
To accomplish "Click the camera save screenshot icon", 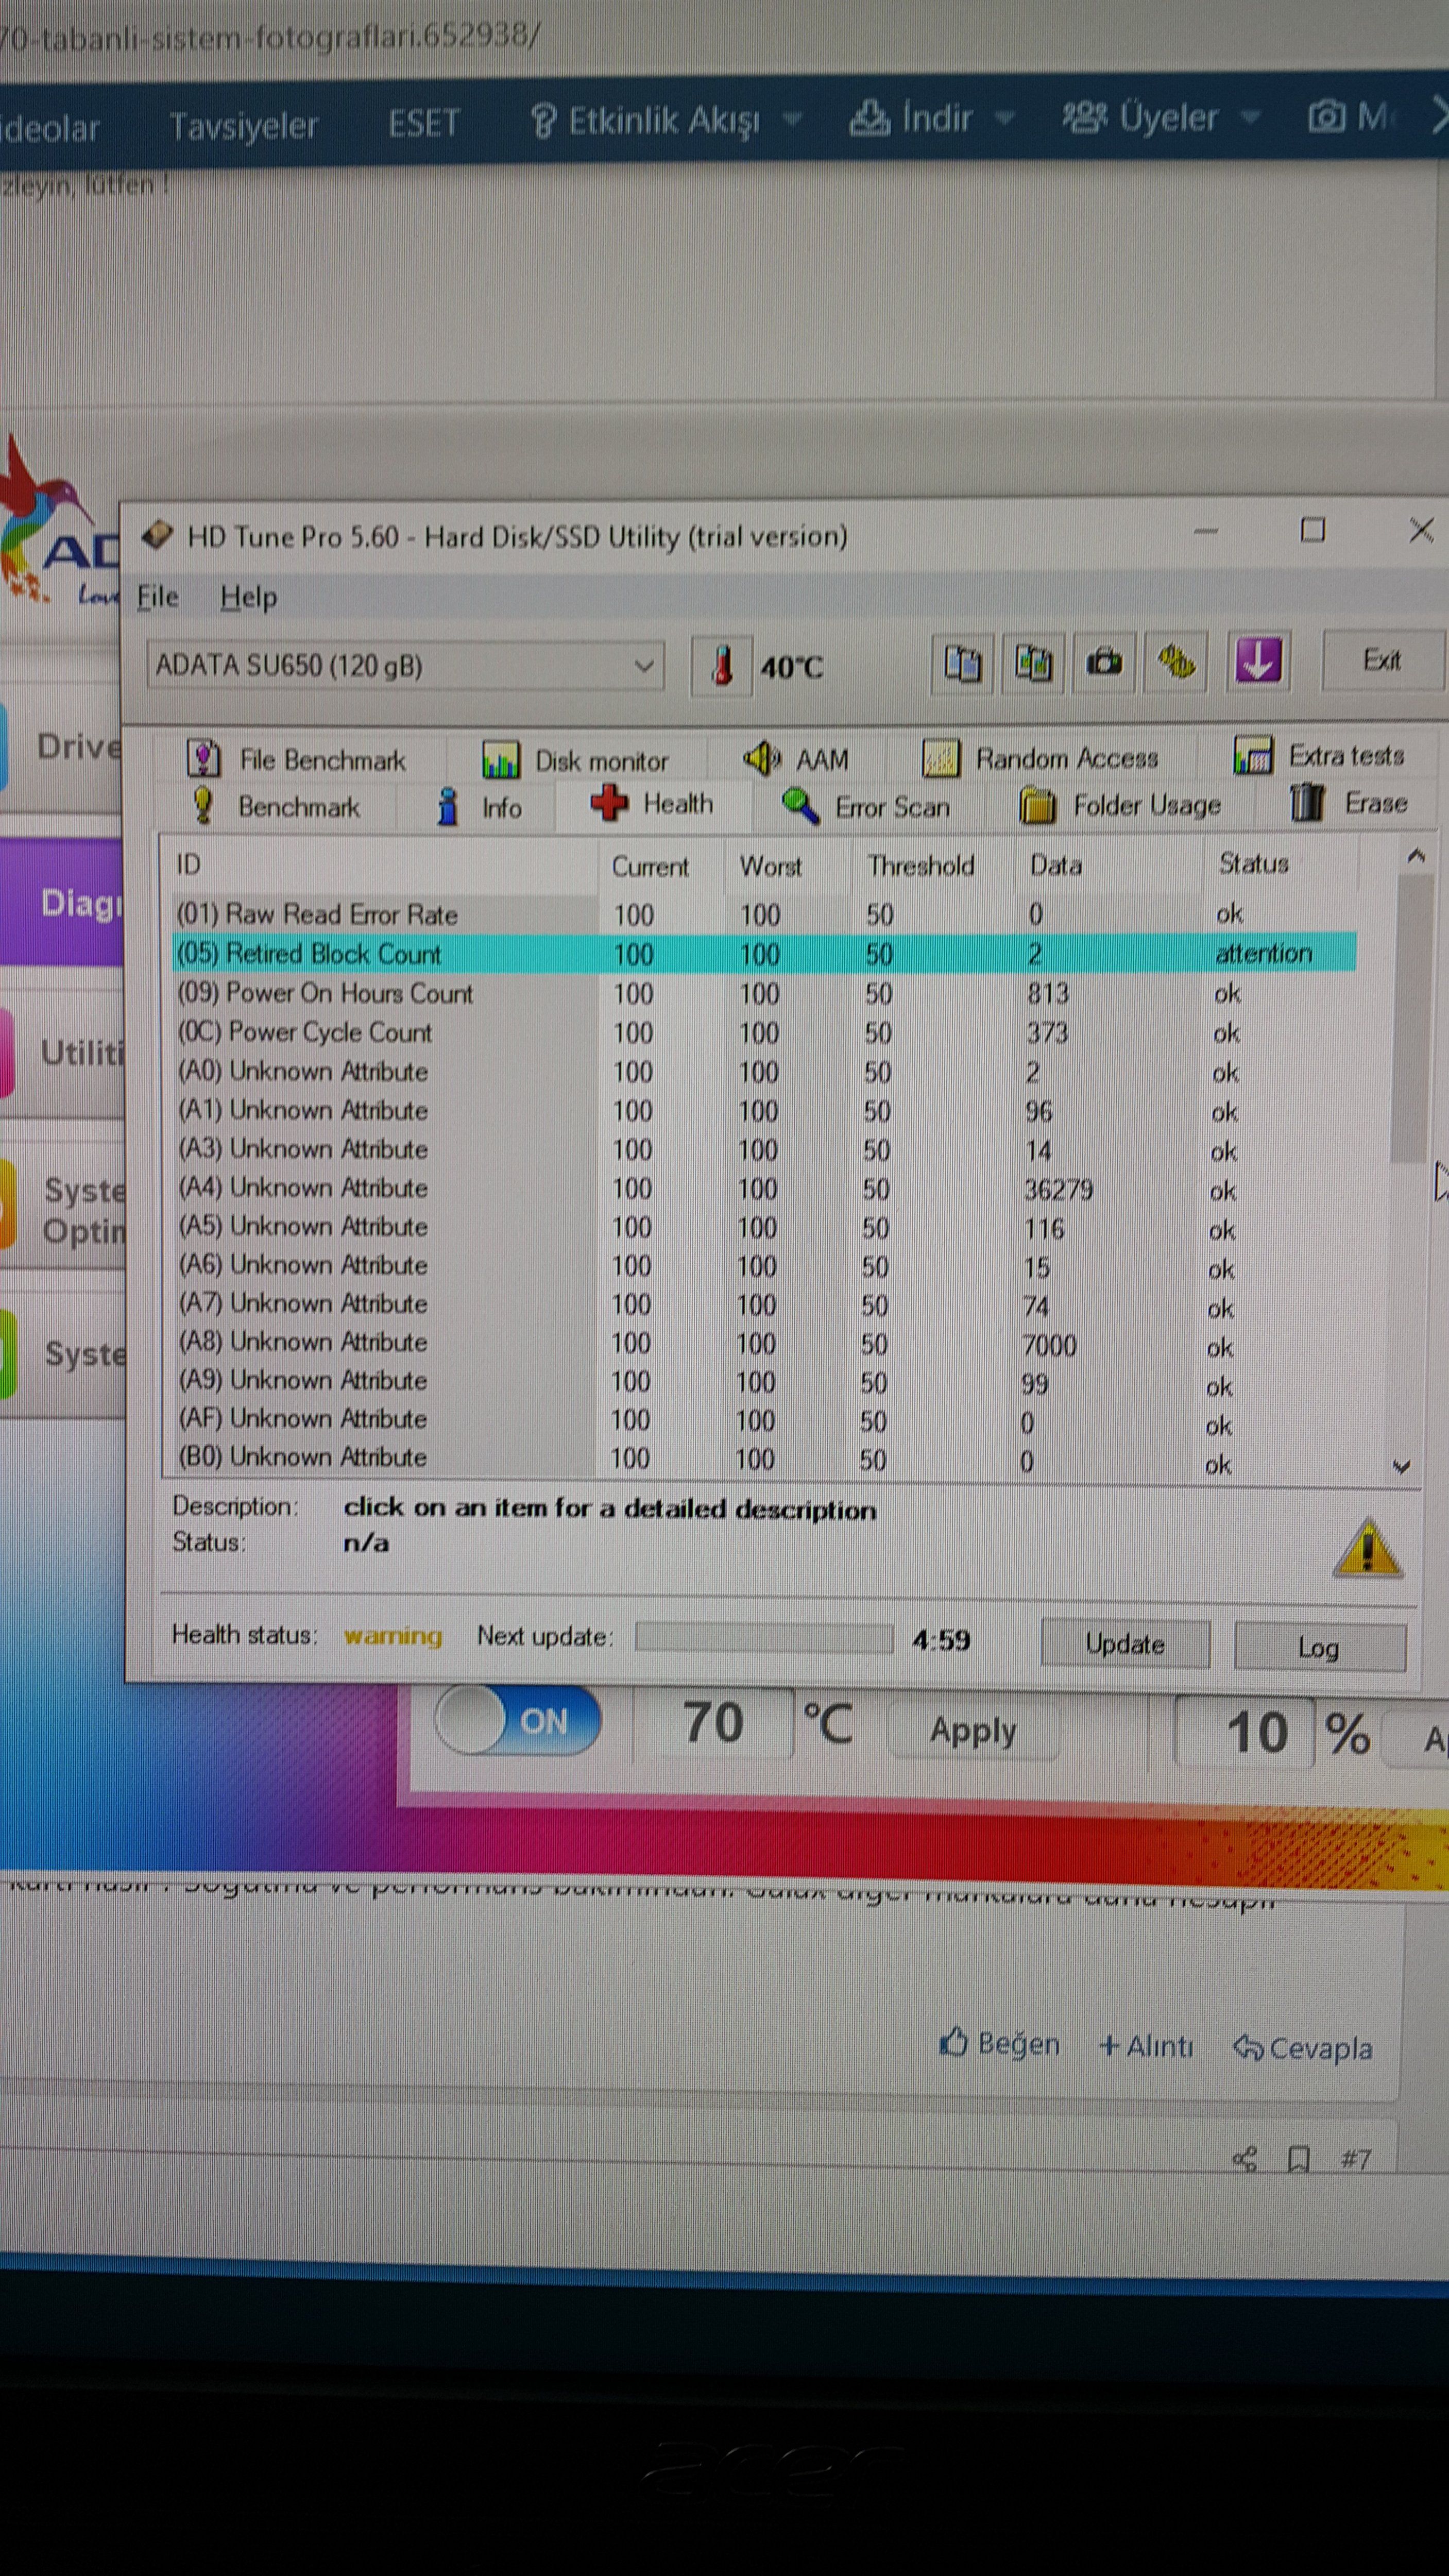I will 1104,662.
